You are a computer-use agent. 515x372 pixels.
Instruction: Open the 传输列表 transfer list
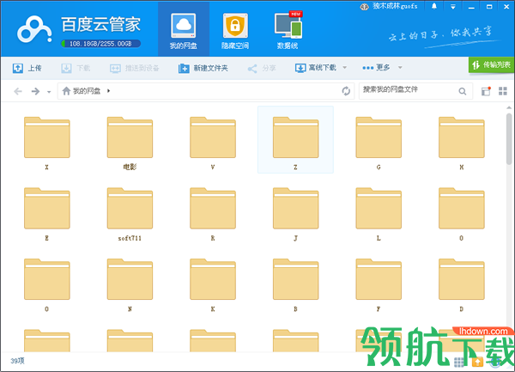coord(491,64)
